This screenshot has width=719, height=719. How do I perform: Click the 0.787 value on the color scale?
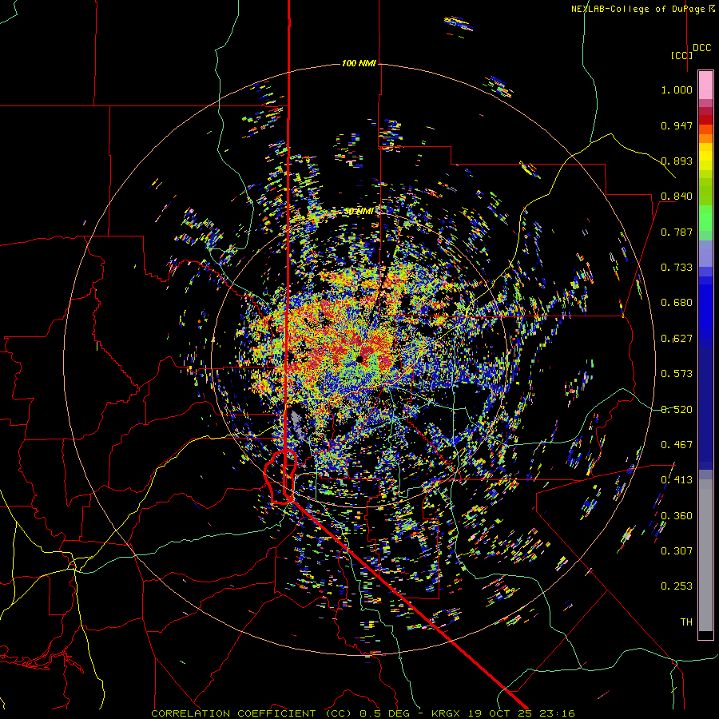click(677, 232)
